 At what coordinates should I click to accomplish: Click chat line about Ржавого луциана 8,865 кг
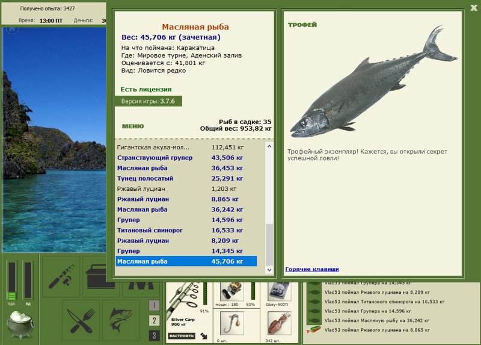[377, 330]
